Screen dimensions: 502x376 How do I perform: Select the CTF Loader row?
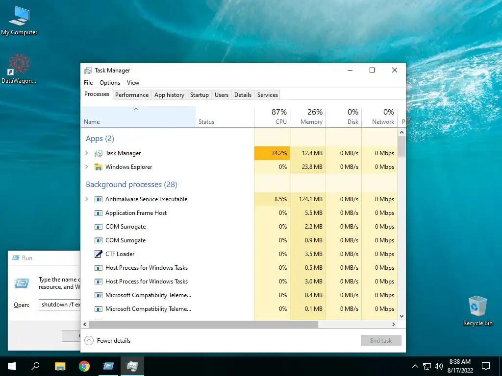[x=239, y=254]
